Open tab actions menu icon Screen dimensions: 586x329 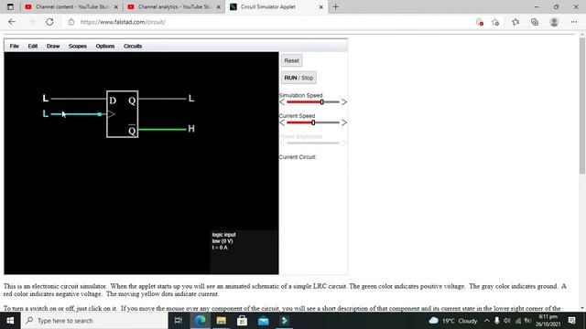click(10, 6)
